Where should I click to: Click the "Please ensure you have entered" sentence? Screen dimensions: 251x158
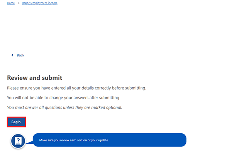pyautogui.click(x=76, y=88)
